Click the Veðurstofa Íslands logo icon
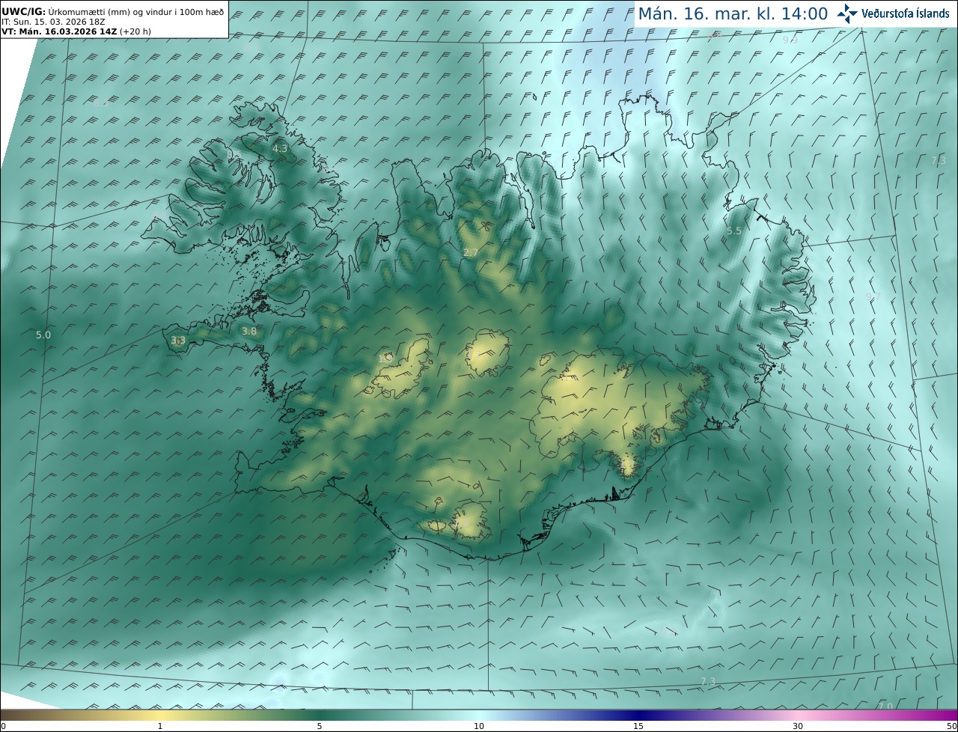This screenshot has width=958, height=732. [847, 13]
